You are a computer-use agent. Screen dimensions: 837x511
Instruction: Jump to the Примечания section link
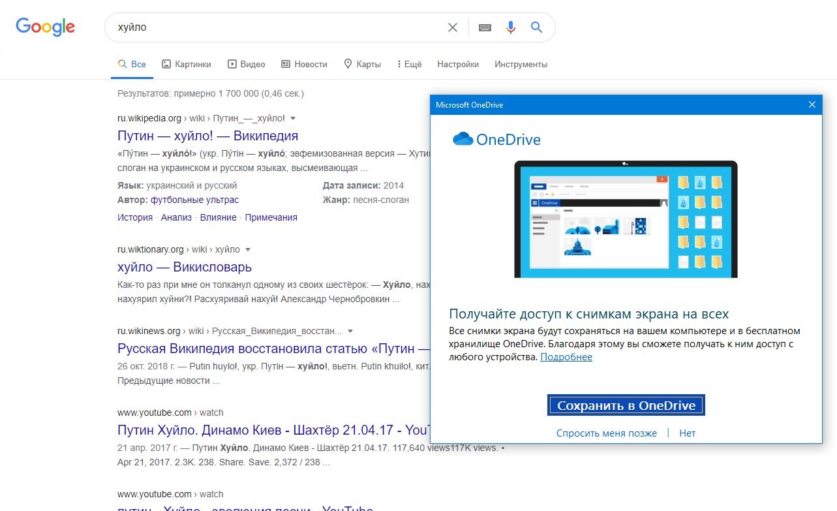point(271,217)
